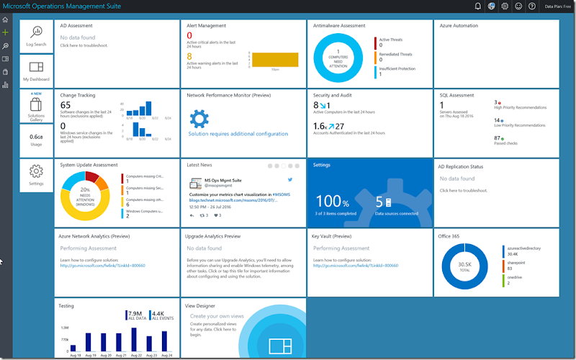576x360 pixels.
Task: Click the Office 365 donut chart
Action: [x=464, y=266]
